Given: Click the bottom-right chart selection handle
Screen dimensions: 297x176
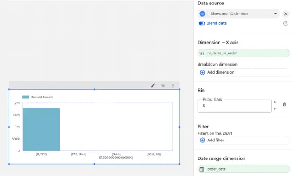Looking at the screenshot, I should pos(180,164).
